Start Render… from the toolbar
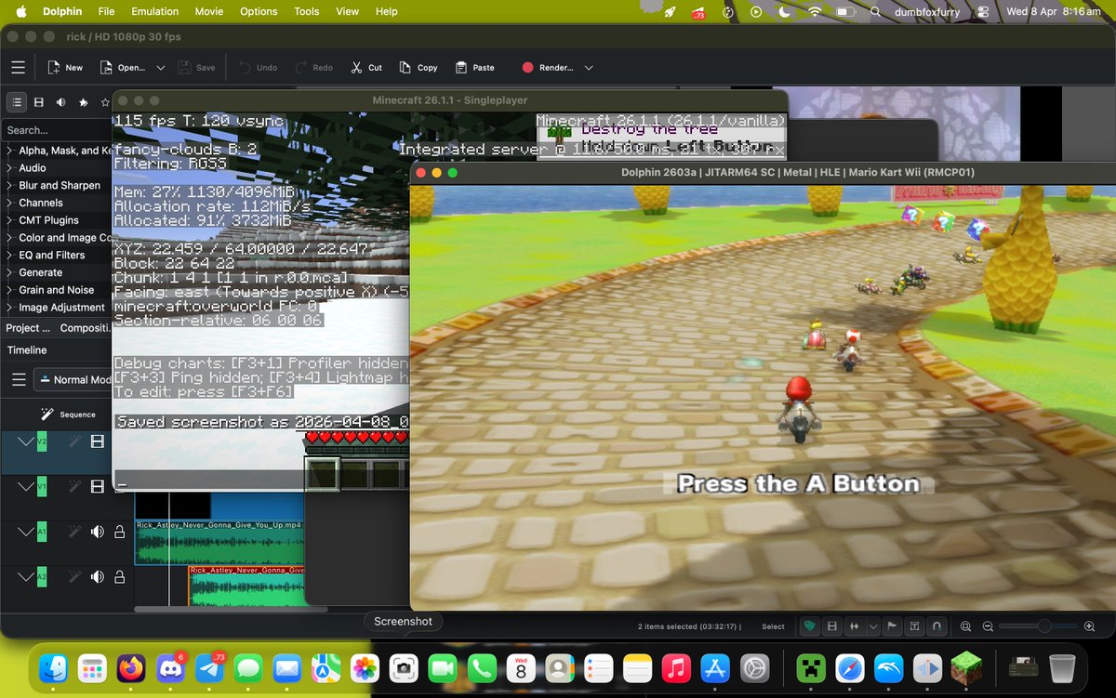 [x=547, y=67]
